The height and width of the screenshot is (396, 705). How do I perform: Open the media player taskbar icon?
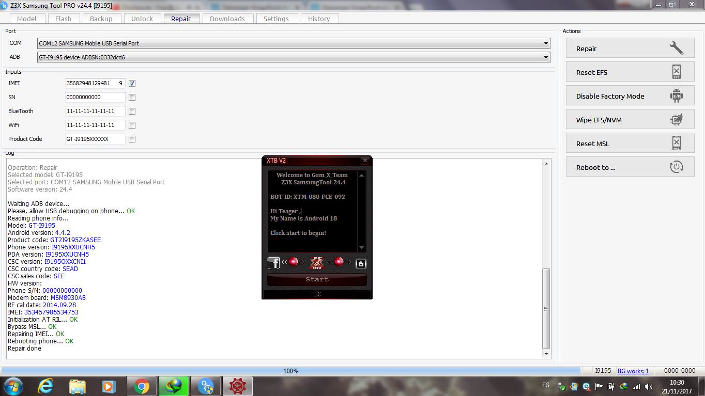pyautogui.click(x=109, y=386)
